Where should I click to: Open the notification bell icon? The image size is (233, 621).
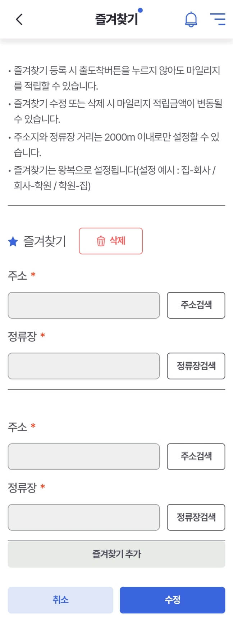tap(191, 19)
